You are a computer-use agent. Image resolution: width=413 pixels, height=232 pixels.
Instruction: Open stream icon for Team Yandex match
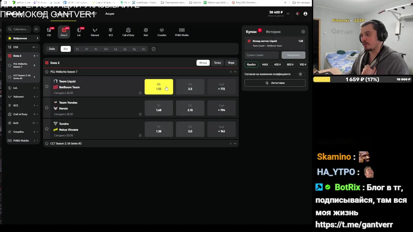140,114
